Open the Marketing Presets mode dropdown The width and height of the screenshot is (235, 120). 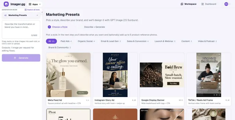click(x=21, y=15)
